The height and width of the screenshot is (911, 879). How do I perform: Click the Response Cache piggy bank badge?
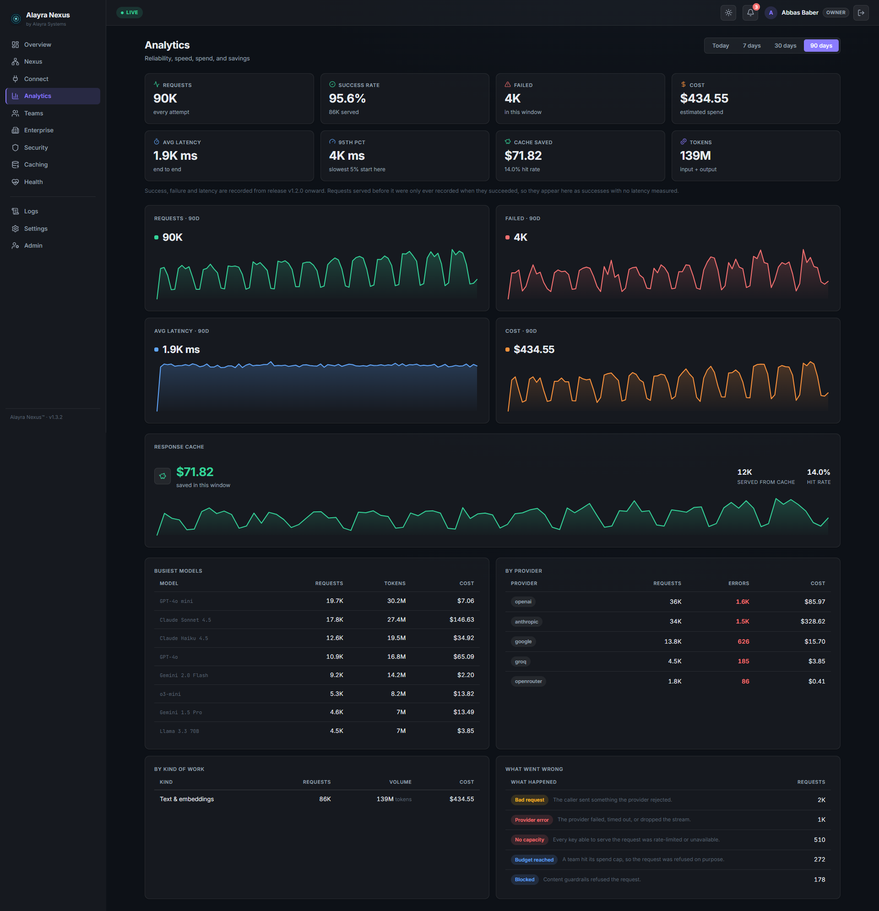(x=162, y=477)
